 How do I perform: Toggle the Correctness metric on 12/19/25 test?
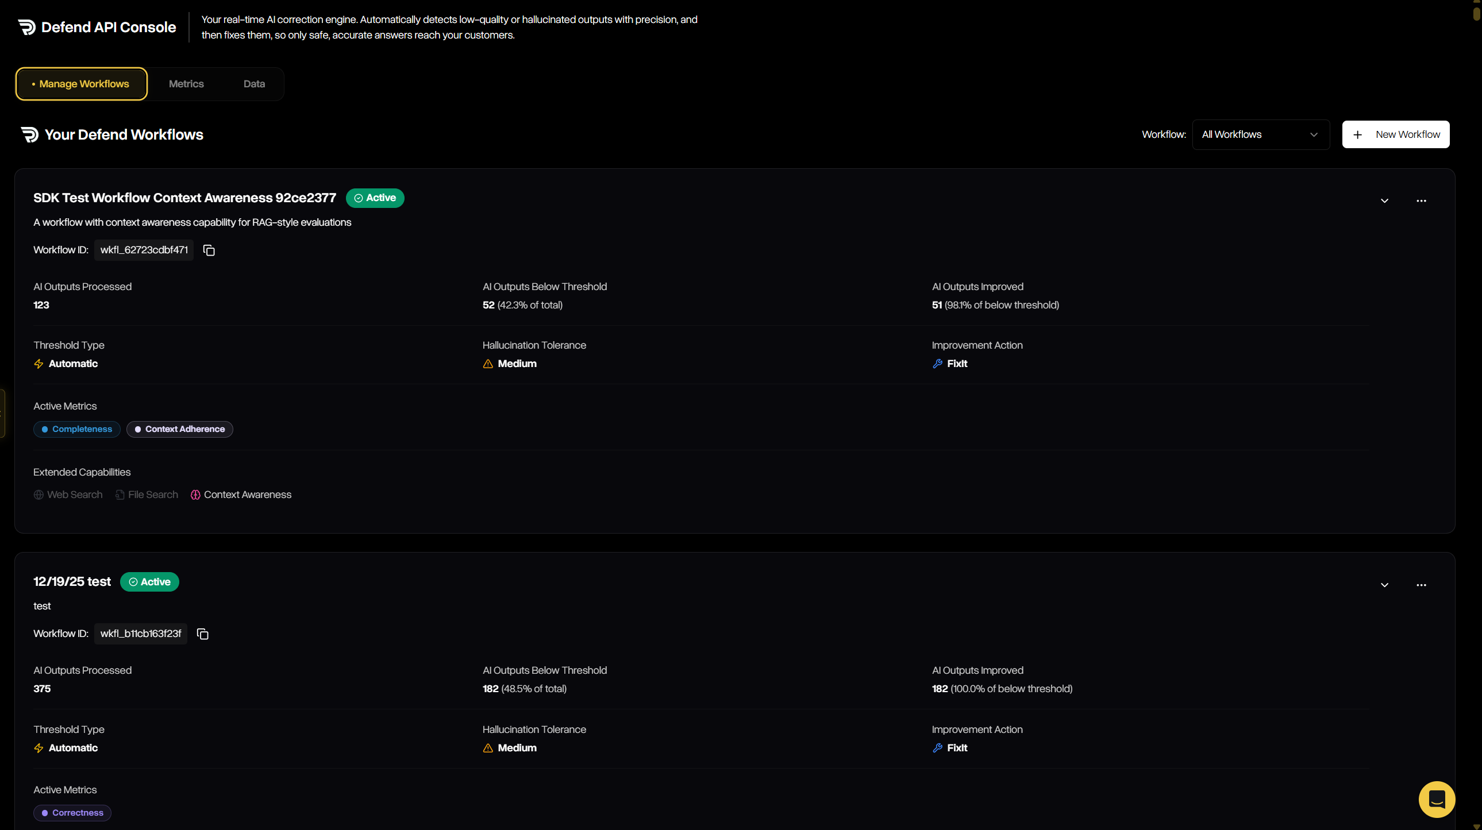tap(71, 813)
